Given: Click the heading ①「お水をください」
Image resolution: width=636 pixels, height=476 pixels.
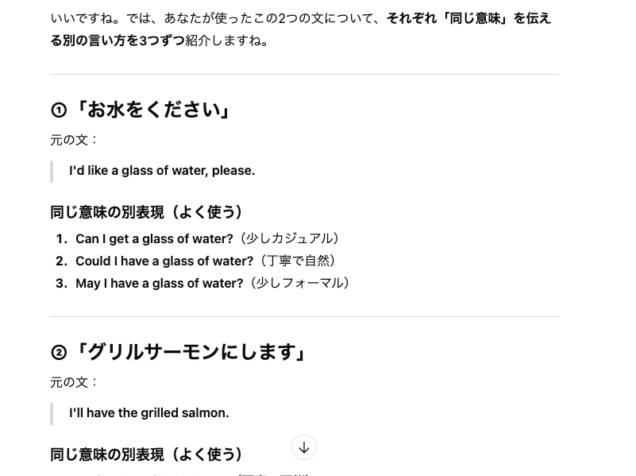Looking at the screenshot, I should [x=141, y=110].
